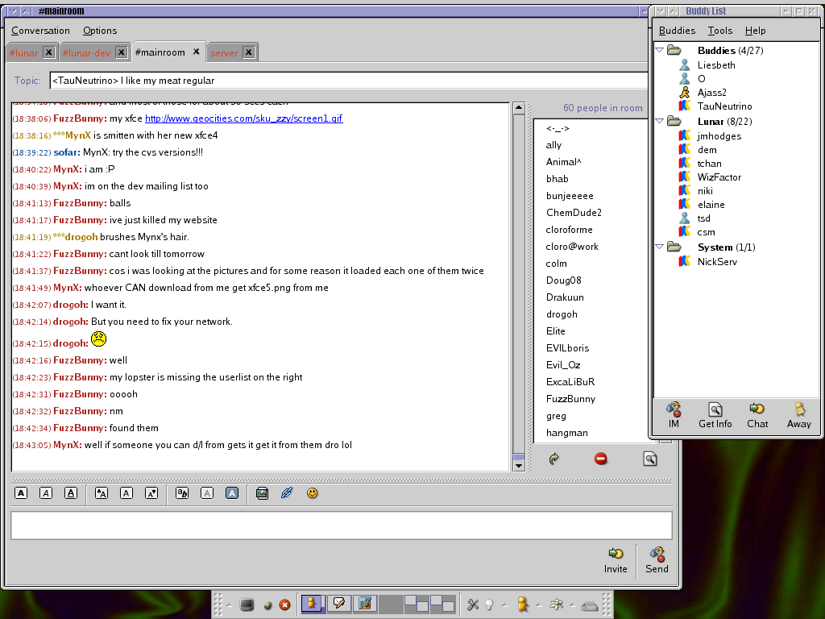Open the smiley emoticon picker

[x=313, y=493]
